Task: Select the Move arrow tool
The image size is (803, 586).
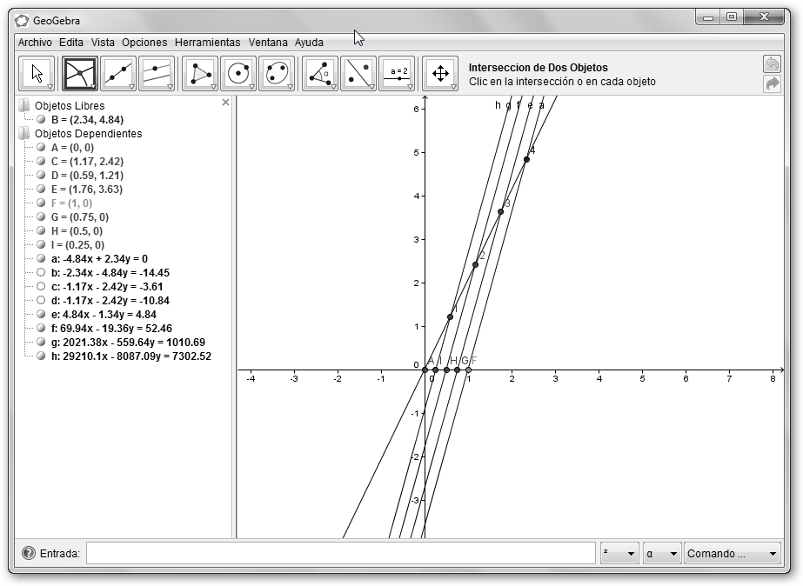Action: [37, 74]
